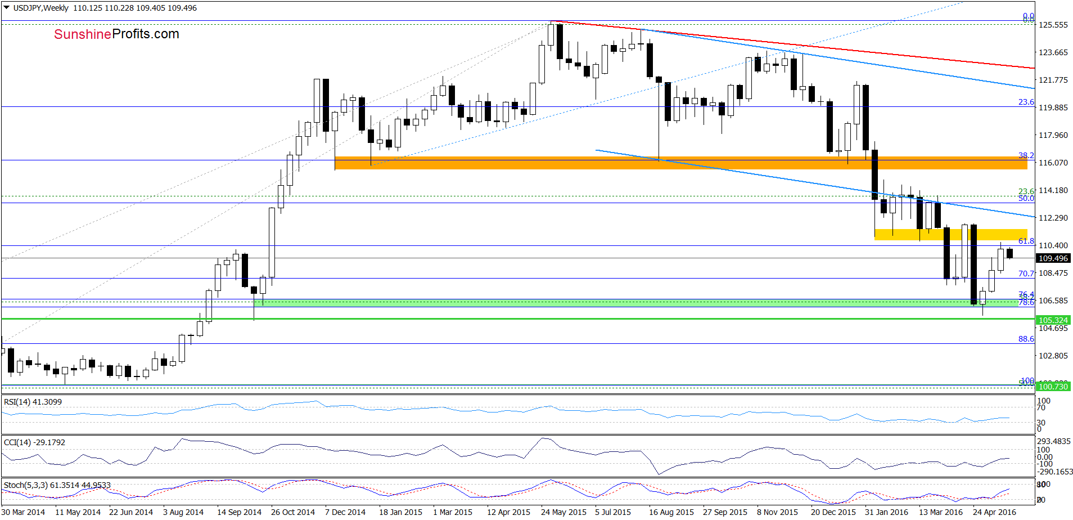Click the green 105.324 price label
The width and height of the screenshot is (1073, 520).
1053,320
